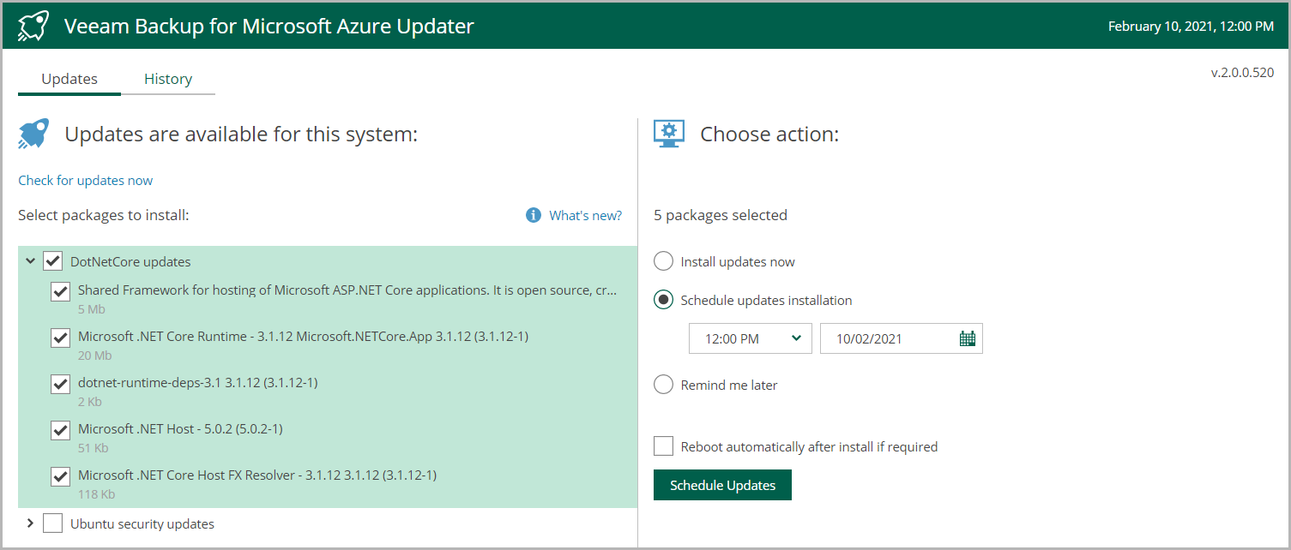Click the Schedule Updates button
1291x550 pixels.
coord(722,485)
